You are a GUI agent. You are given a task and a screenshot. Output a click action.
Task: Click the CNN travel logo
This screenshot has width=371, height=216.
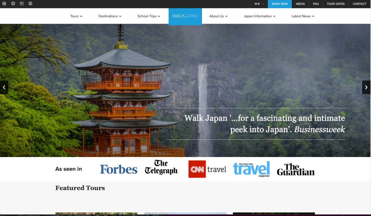coord(207,169)
